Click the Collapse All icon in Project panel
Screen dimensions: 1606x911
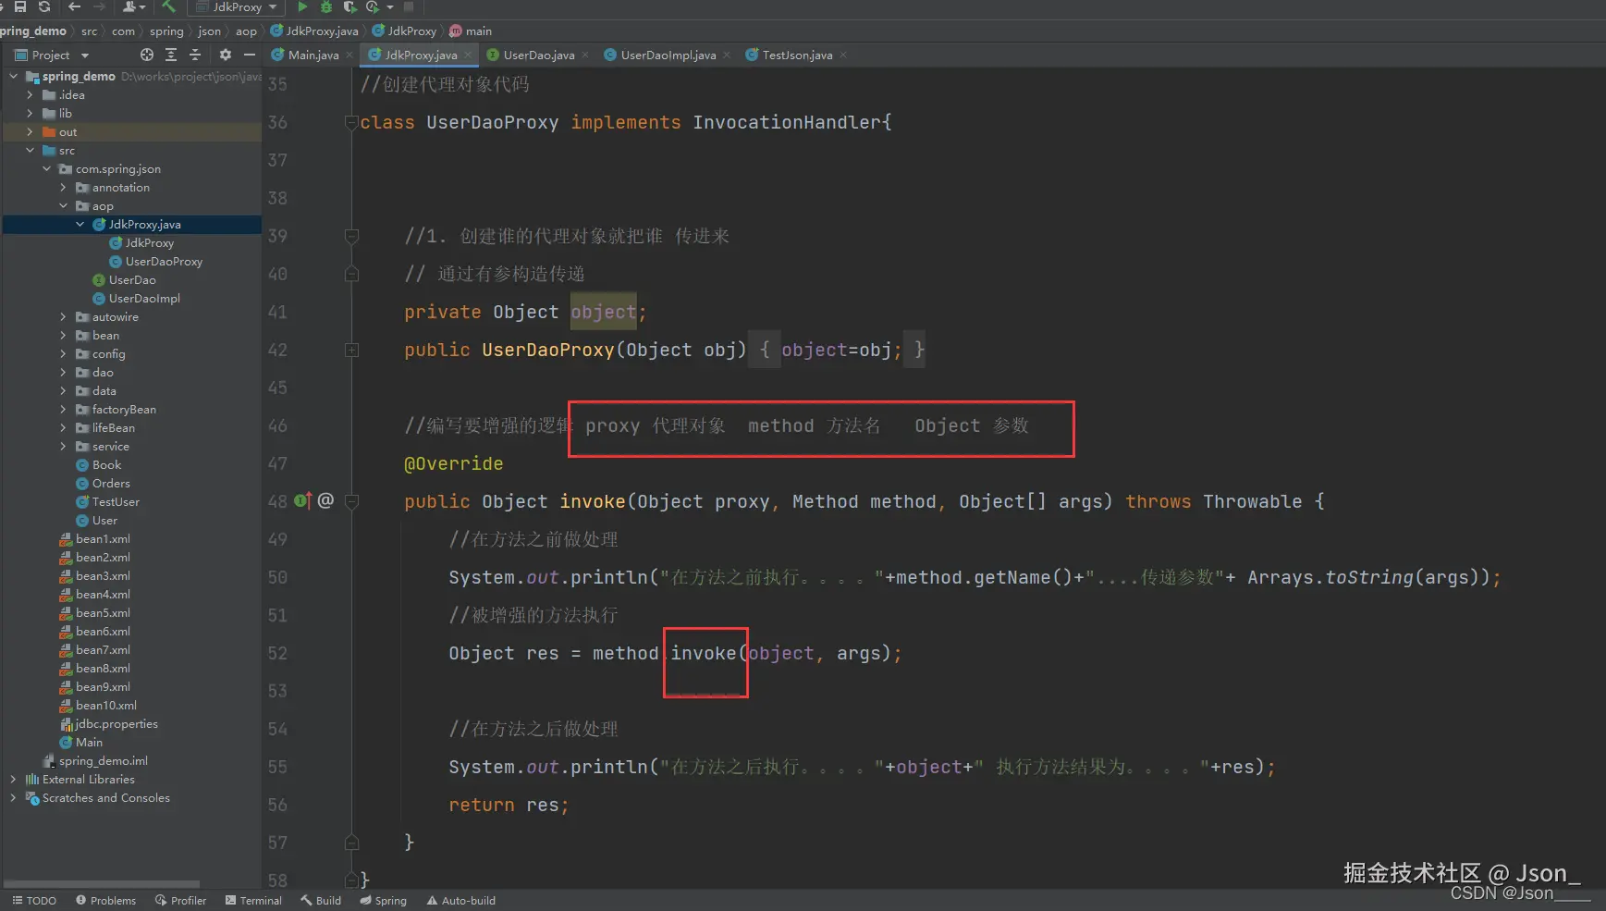(x=195, y=55)
